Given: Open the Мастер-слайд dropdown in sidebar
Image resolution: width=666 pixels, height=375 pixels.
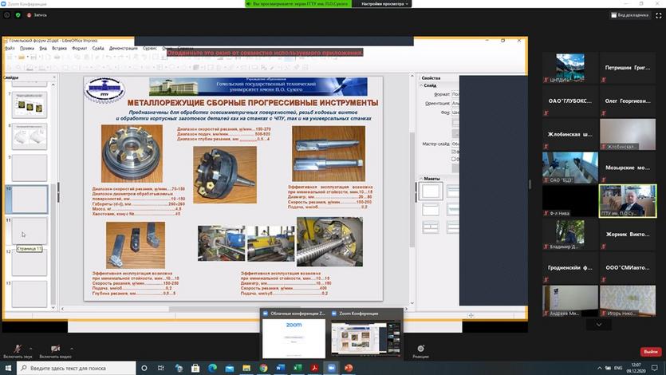Looking at the screenshot, I should (455, 144).
